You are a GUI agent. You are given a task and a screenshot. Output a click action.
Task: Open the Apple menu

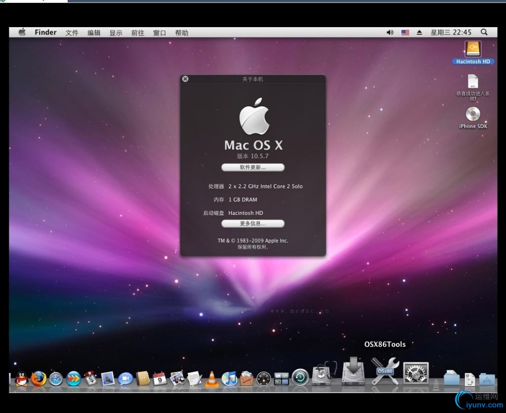pos(22,32)
